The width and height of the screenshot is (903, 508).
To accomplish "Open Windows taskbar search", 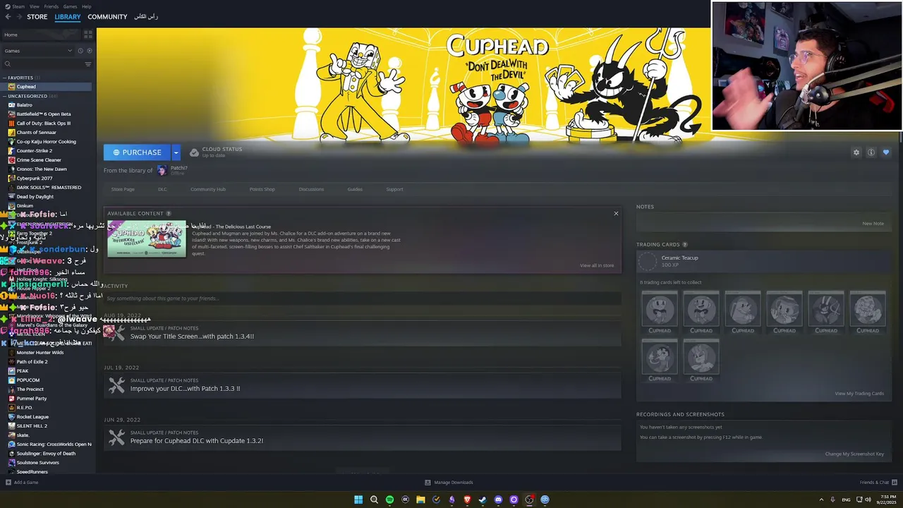I will pyautogui.click(x=374, y=500).
